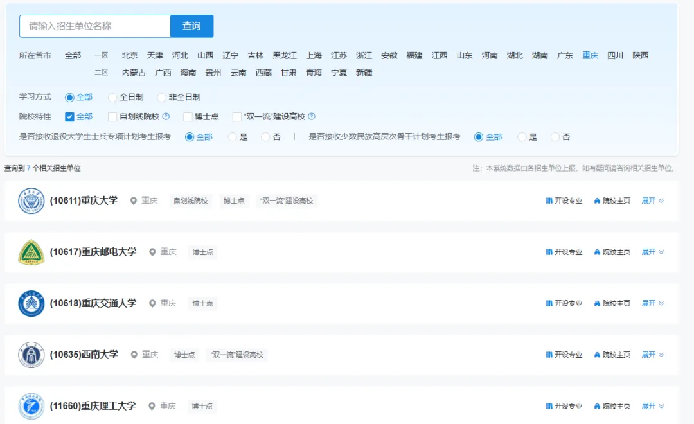Click the 重庆理工大学 school logo

pyautogui.click(x=31, y=406)
